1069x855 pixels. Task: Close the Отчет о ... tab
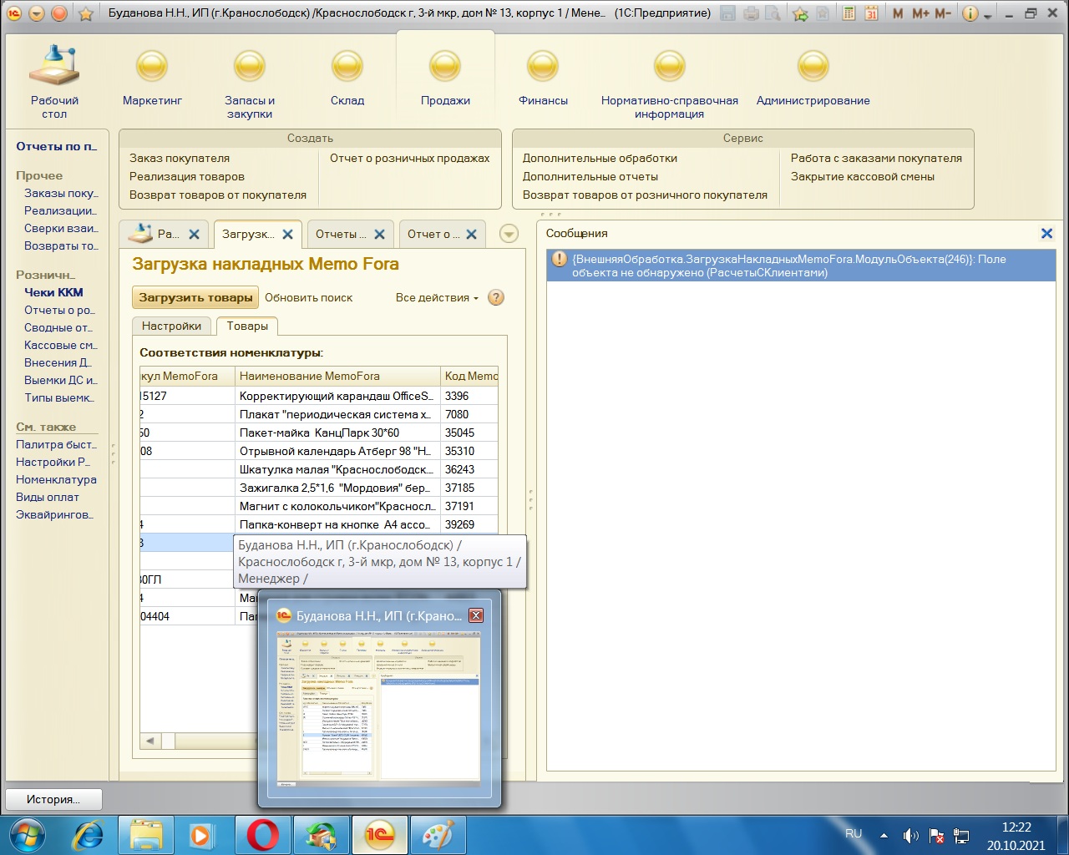point(471,235)
